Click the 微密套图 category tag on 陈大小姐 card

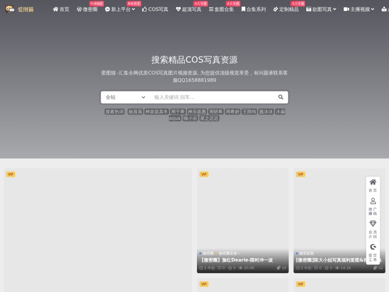pyautogui.click(x=306, y=253)
